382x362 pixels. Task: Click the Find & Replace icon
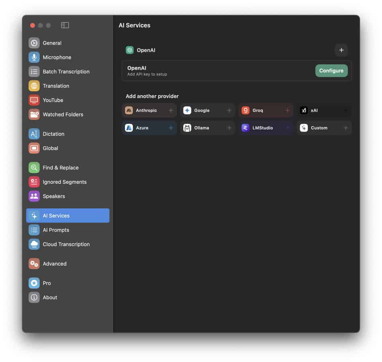34,168
